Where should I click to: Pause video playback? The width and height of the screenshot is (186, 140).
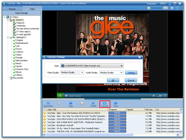[x=60, y=96]
